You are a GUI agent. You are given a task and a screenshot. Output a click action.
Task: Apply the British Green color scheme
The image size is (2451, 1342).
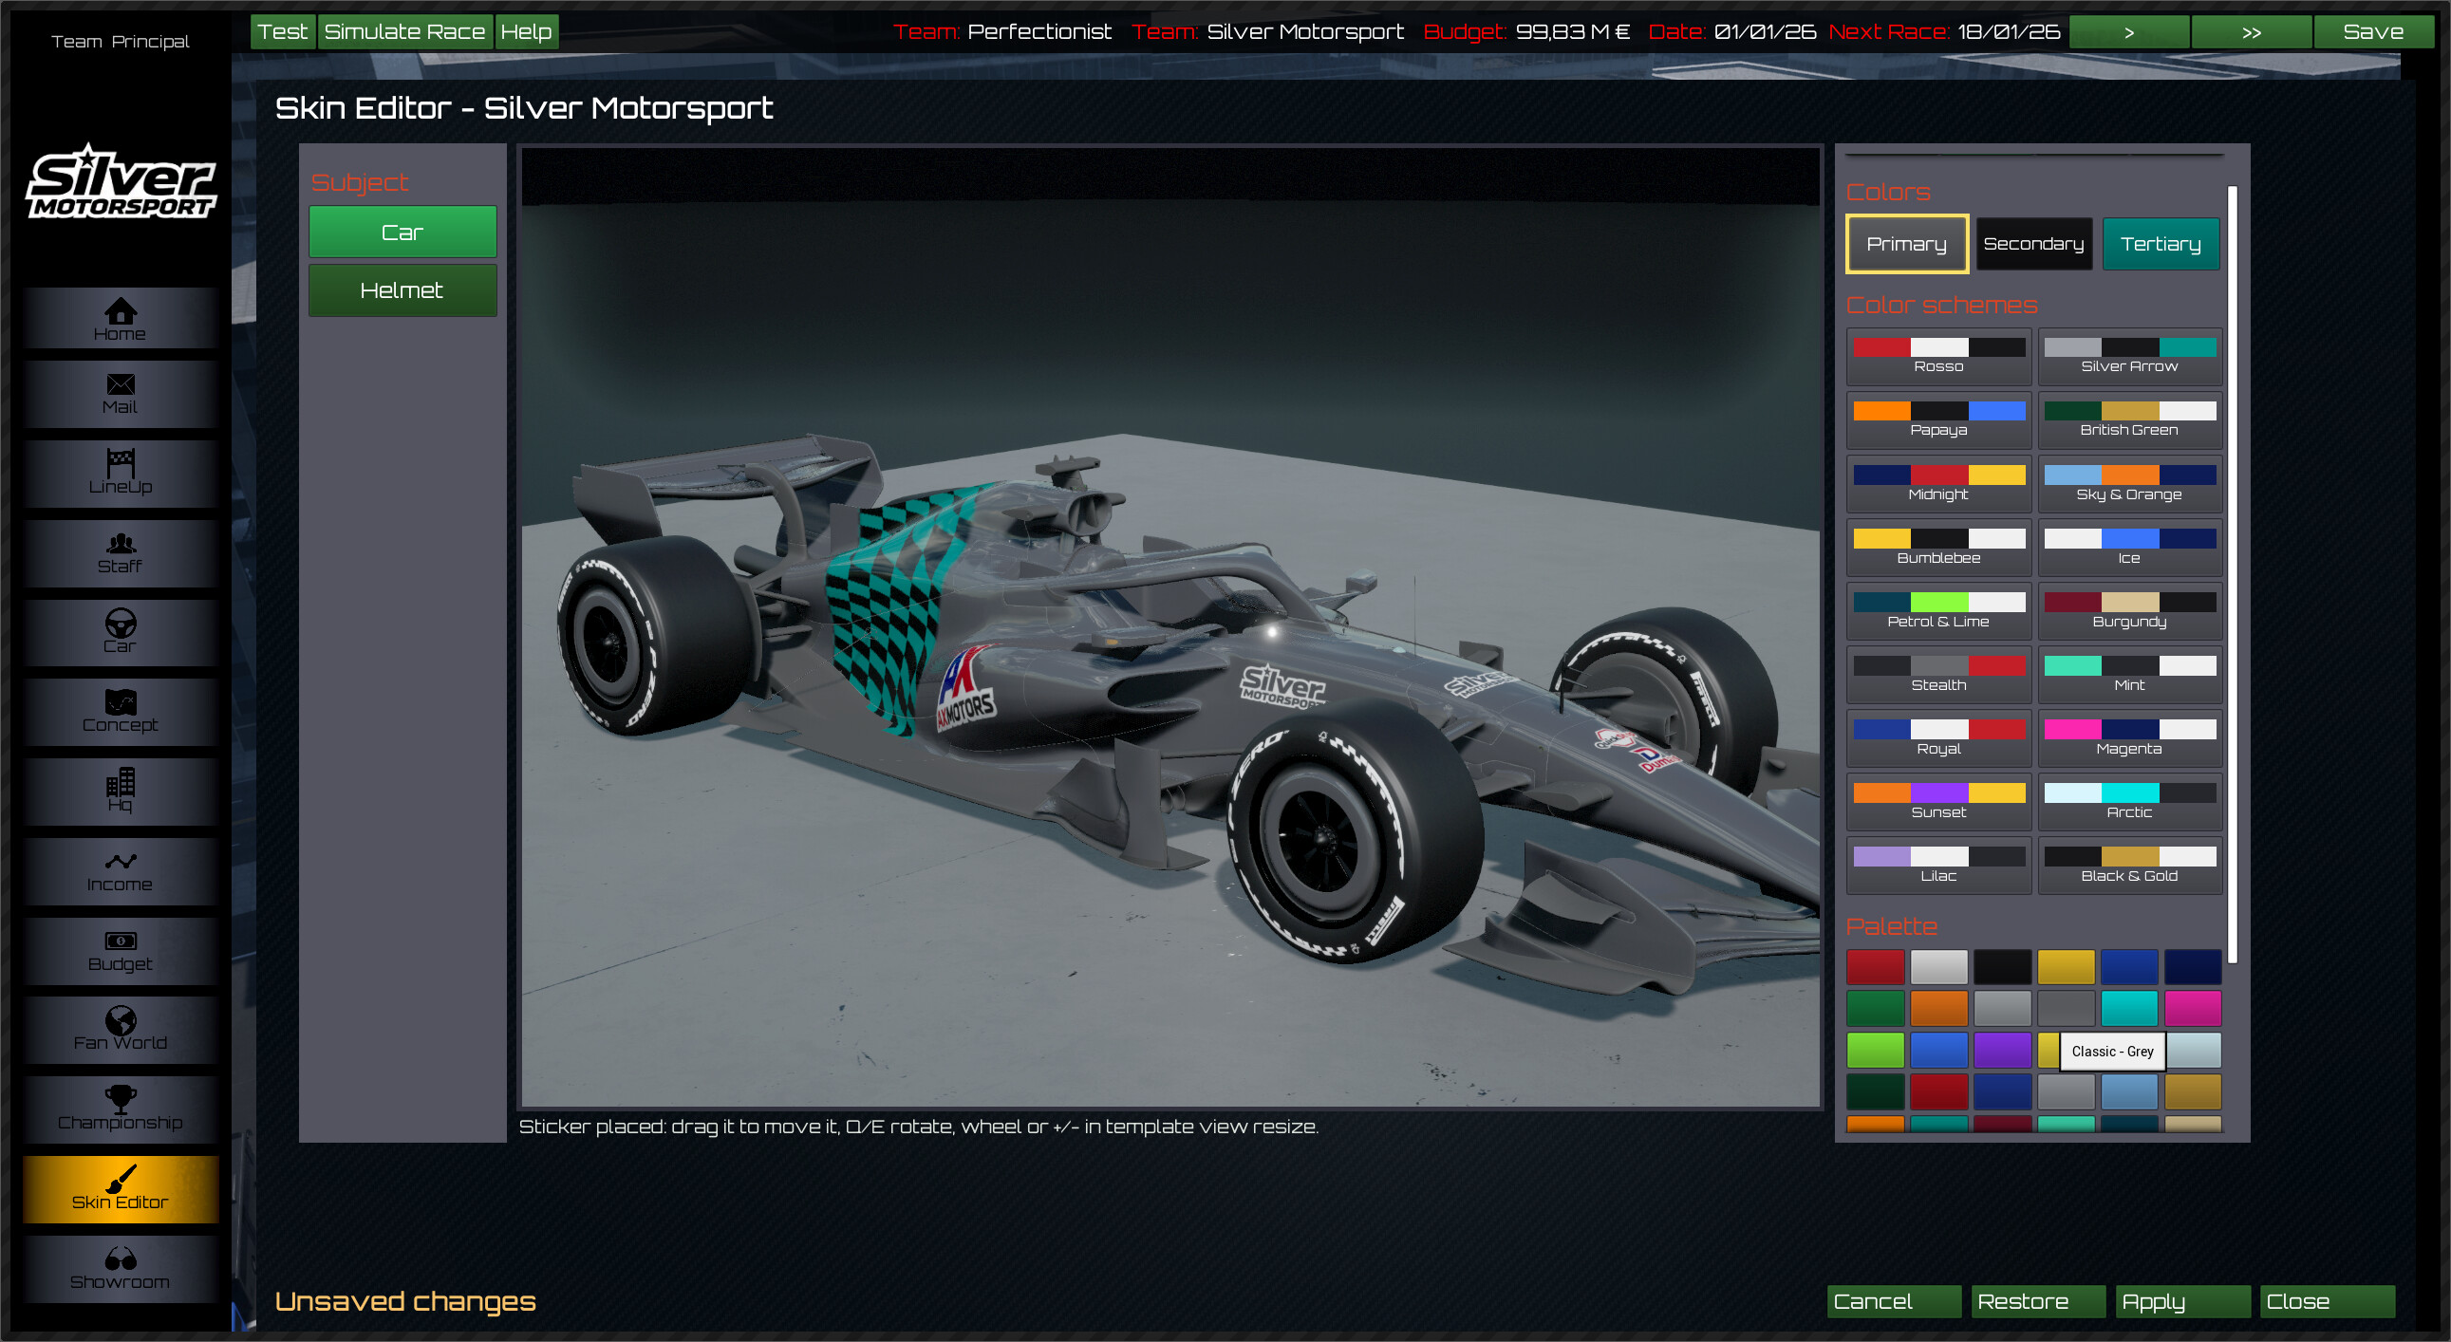point(2129,420)
